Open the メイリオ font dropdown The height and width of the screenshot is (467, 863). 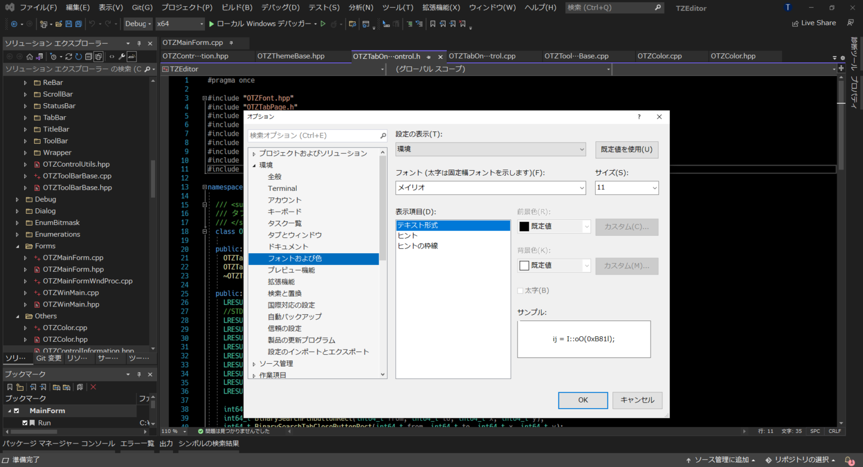pyautogui.click(x=582, y=188)
